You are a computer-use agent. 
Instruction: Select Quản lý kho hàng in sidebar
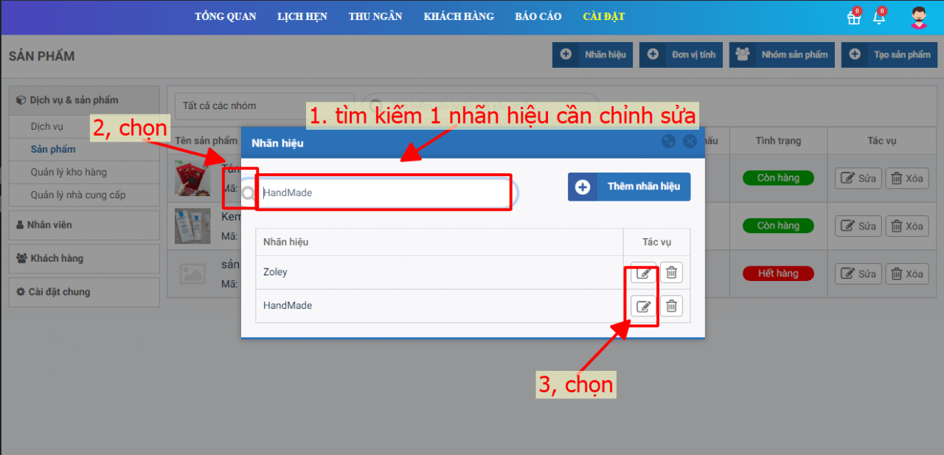coord(69,173)
